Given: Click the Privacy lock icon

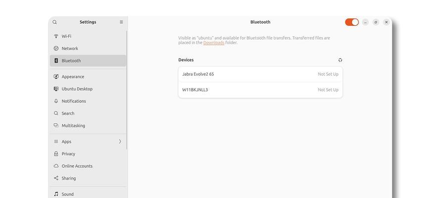Looking at the screenshot, I should pos(56,153).
